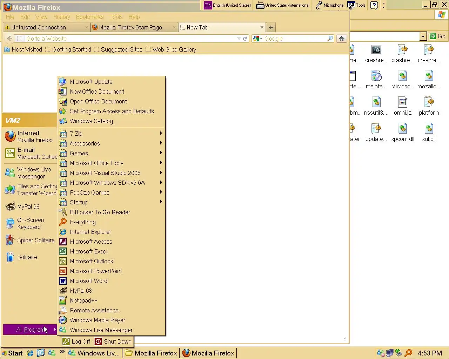The width and height of the screenshot is (449, 359).
Task: Open the address bar history dropdown
Action: click(239, 39)
